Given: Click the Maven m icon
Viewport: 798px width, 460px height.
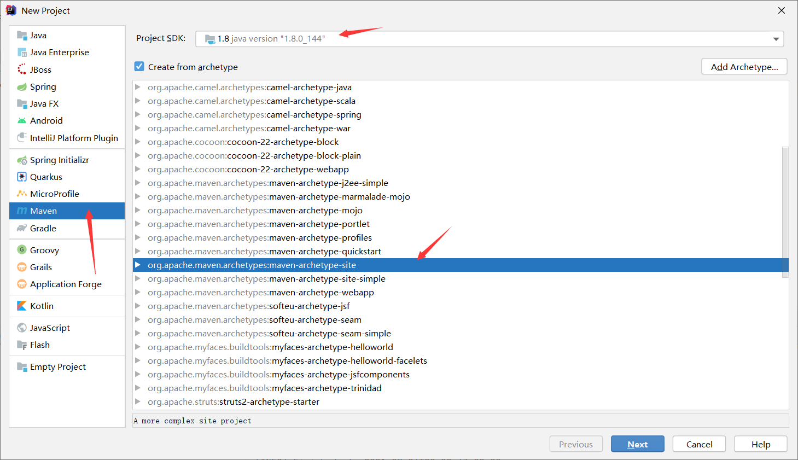Looking at the screenshot, I should 22,211.
